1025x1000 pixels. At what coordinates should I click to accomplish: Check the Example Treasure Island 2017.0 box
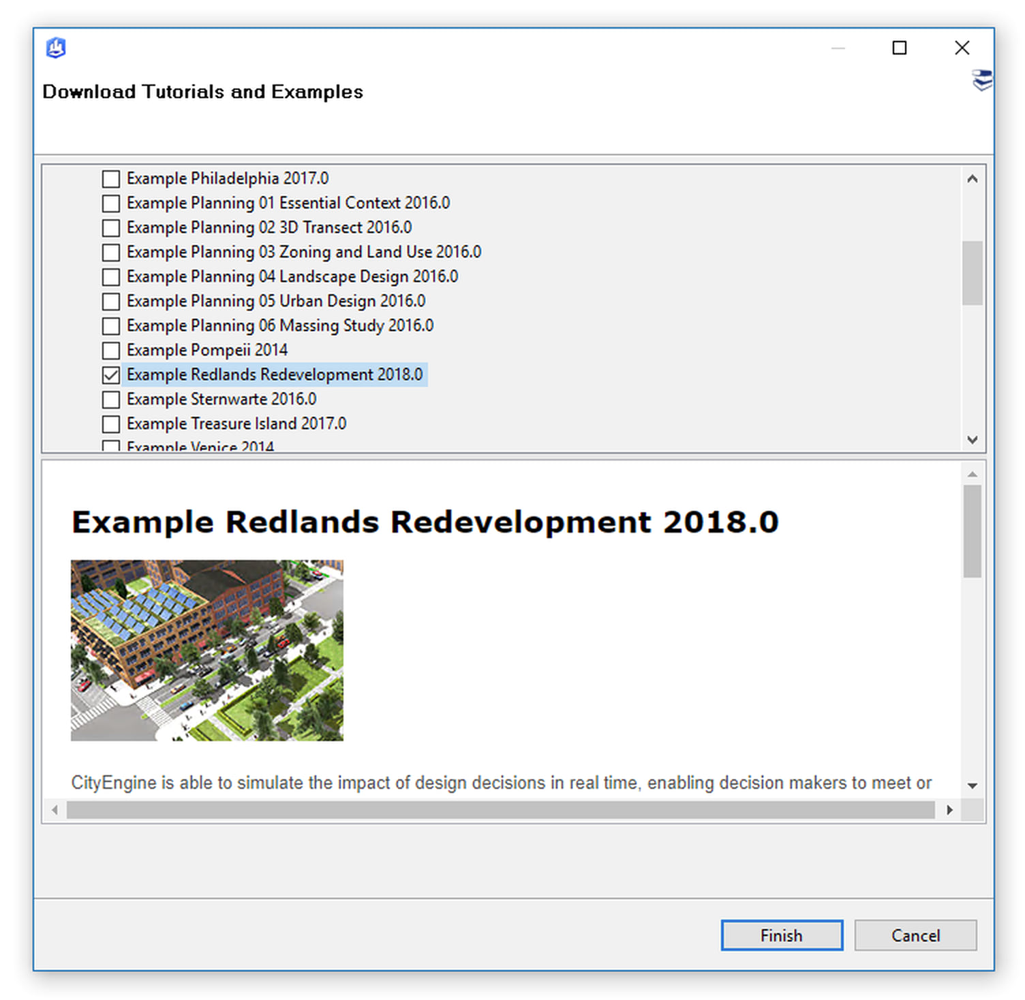[x=110, y=424]
